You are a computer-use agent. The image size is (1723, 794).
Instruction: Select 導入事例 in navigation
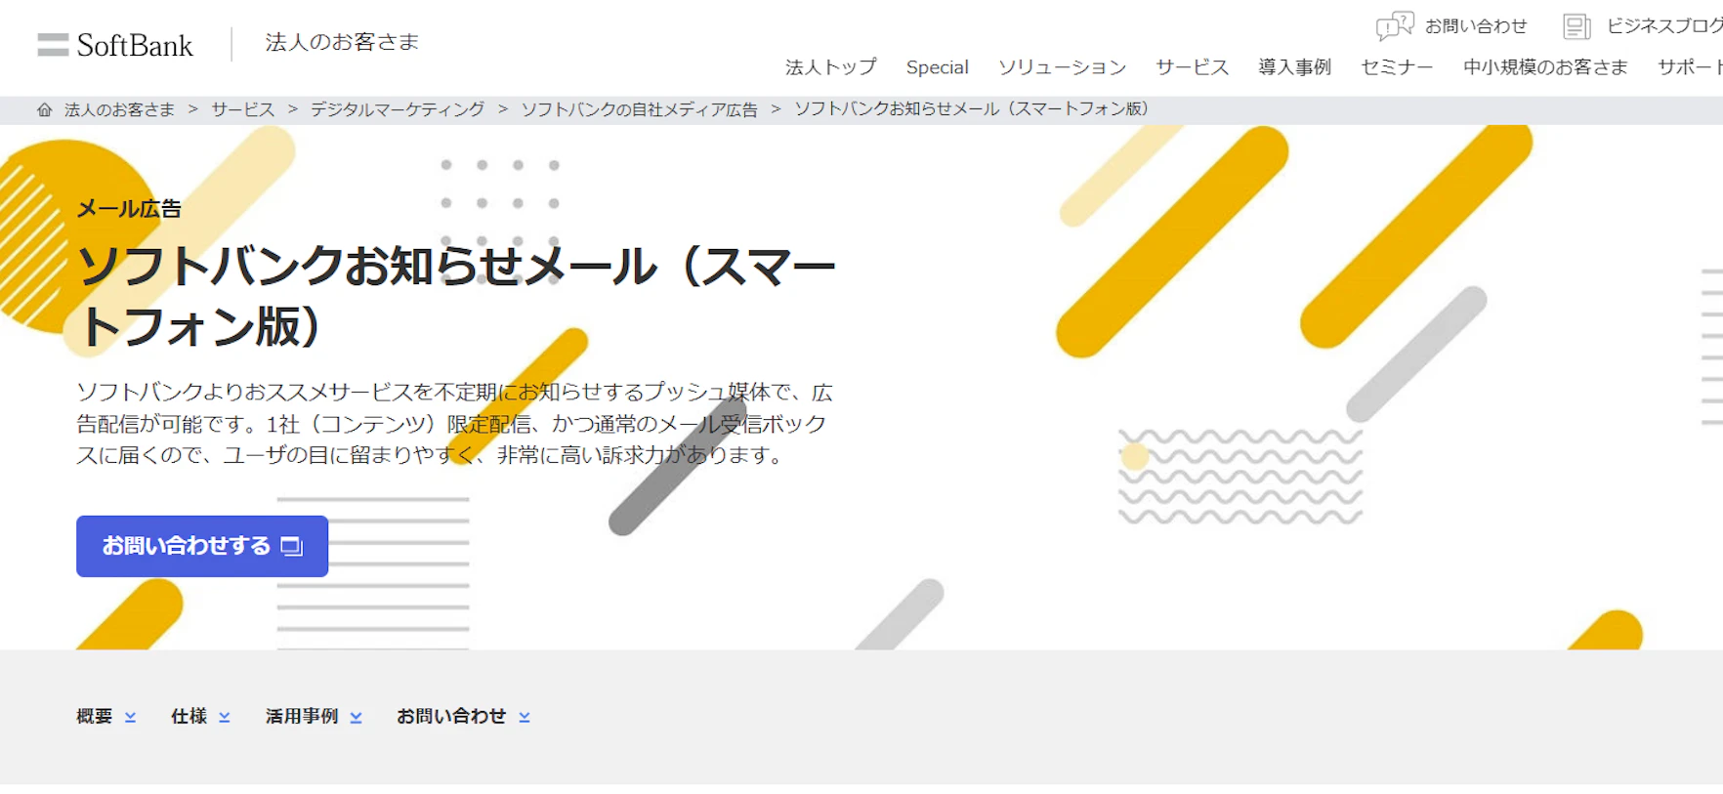click(1294, 67)
